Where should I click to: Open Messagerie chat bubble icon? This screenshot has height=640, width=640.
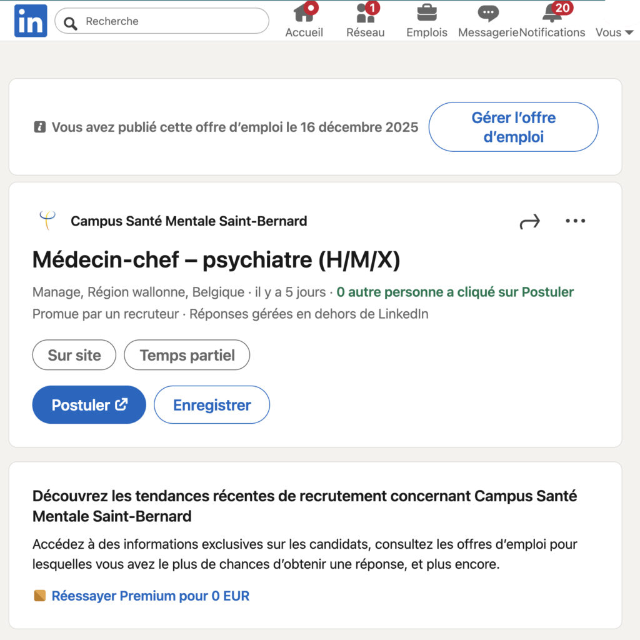coord(488,13)
